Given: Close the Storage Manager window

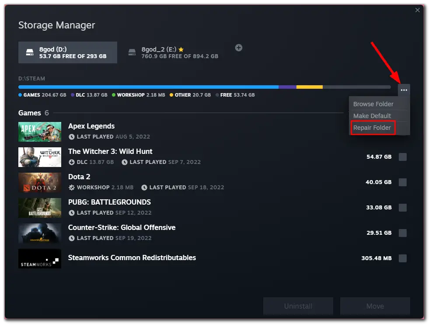Looking at the screenshot, I should pyautogui.click(x=418, y=10).
